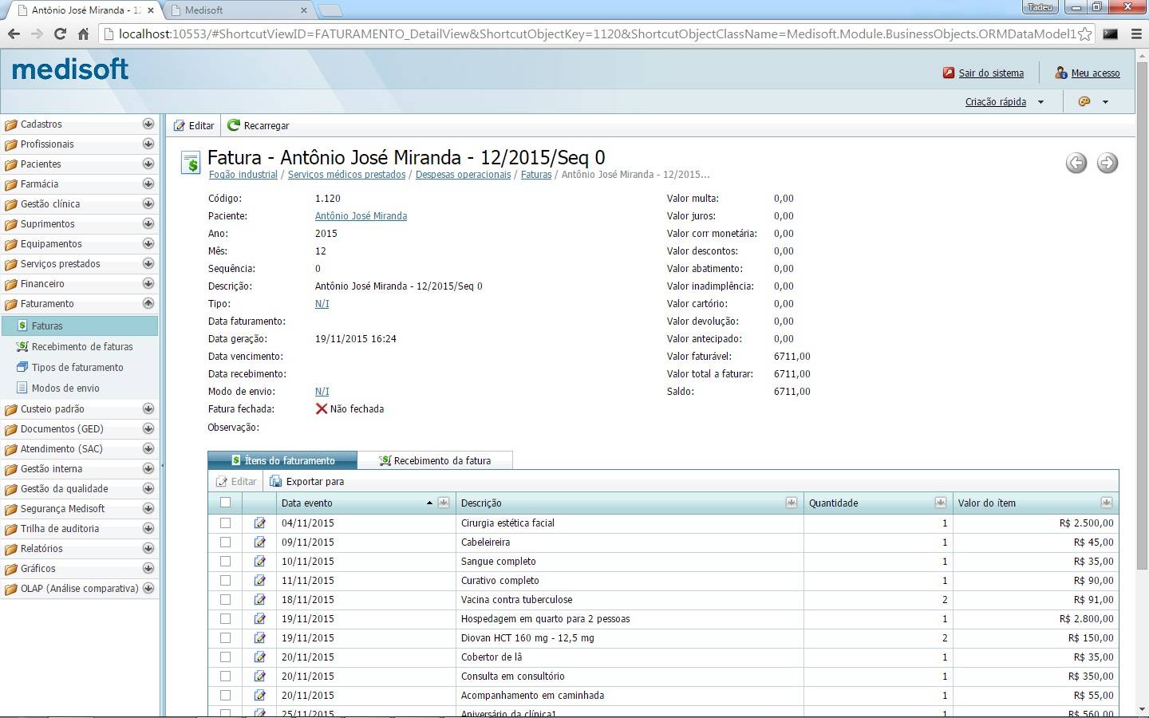The image size is (1149, 718).
Task: Click the Serviços médicos prestados breadcrumb link
Action: (346, 175)
